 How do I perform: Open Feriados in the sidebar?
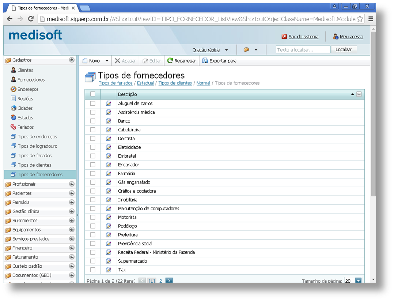(25, 127)
